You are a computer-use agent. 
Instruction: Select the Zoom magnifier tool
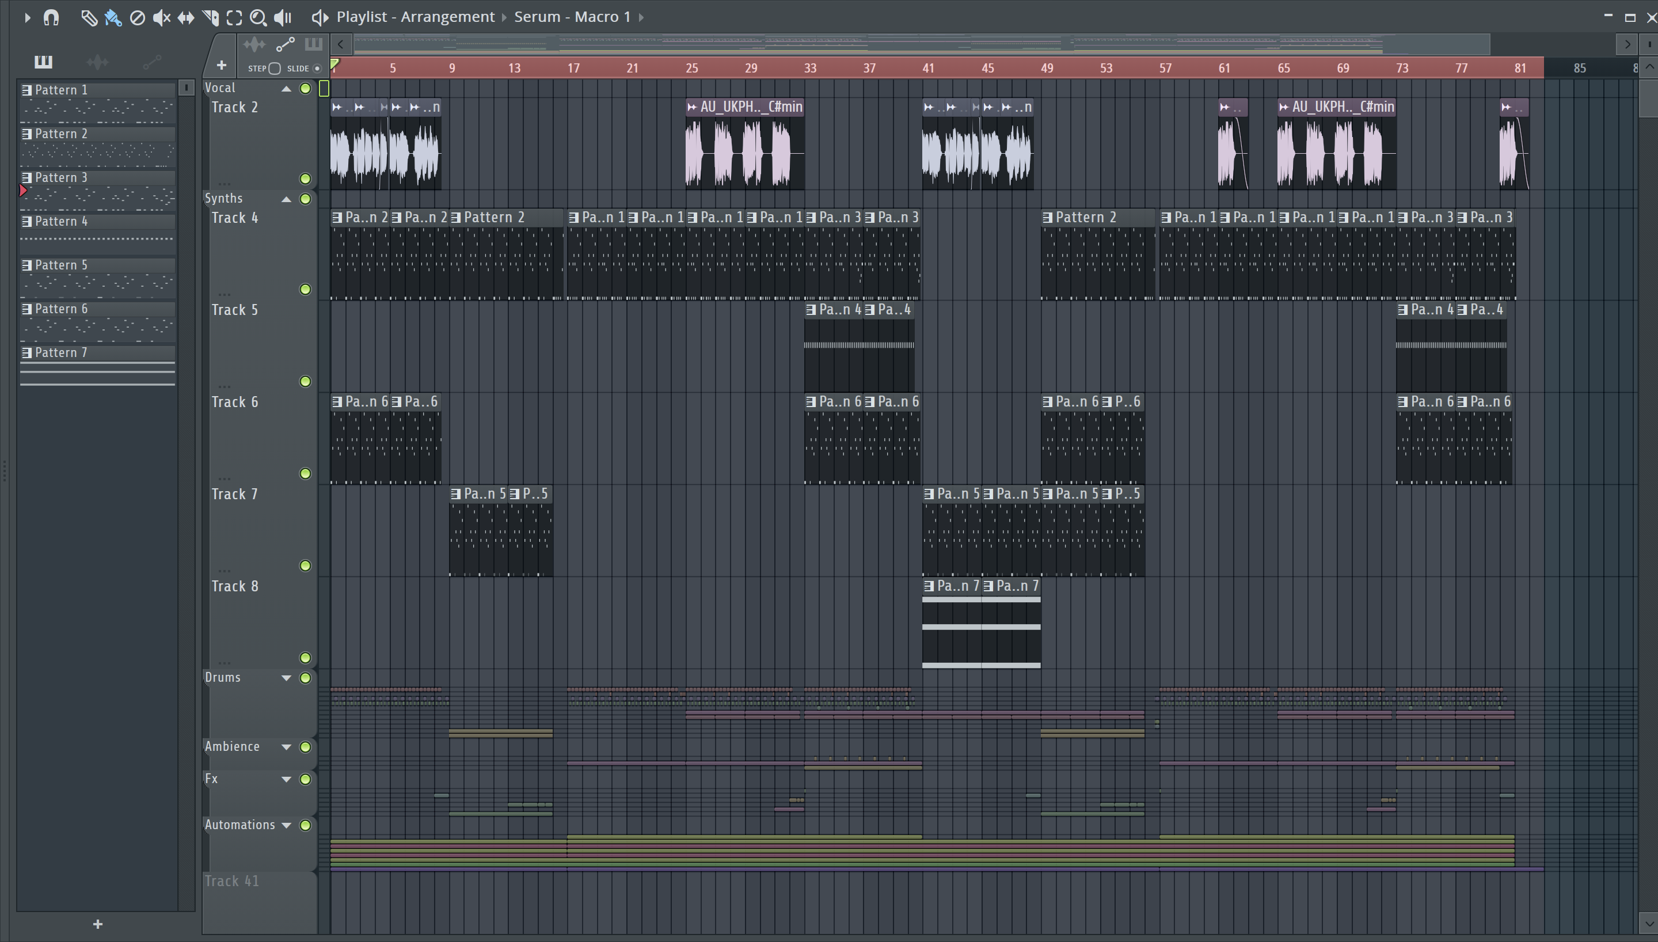[258, 17]
